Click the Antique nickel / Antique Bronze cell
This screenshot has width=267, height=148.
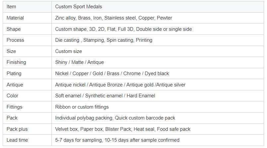120,85
